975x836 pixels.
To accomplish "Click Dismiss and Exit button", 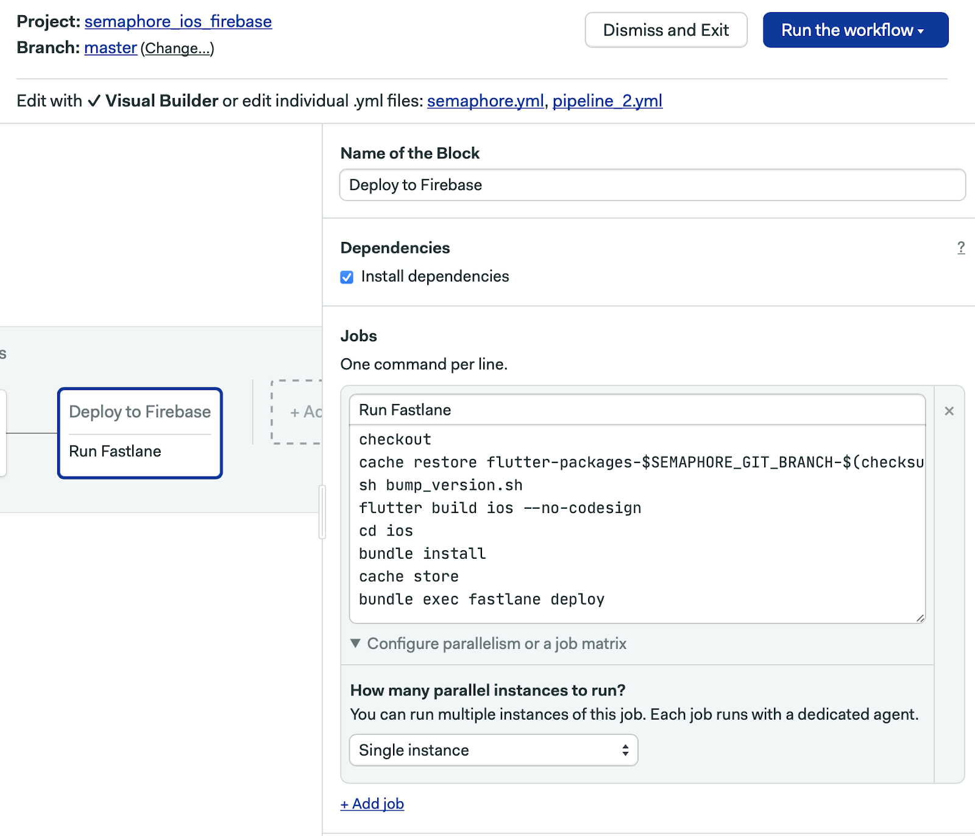I will pyautogui.click(x=666, y=30).
